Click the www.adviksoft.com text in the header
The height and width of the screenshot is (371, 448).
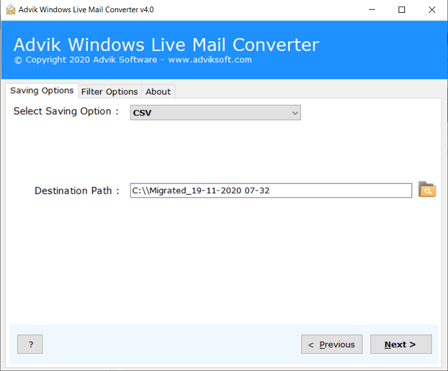210,60
